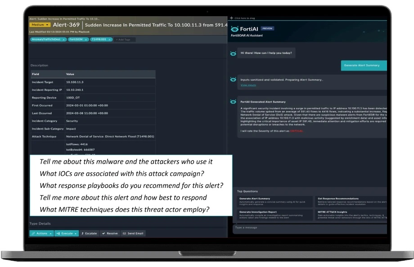This screenshot has height=267, width=414.
Task: Expand the Execute menu
Action: 67,233
